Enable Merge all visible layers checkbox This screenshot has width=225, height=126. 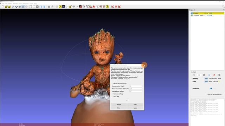pos(112,84)
